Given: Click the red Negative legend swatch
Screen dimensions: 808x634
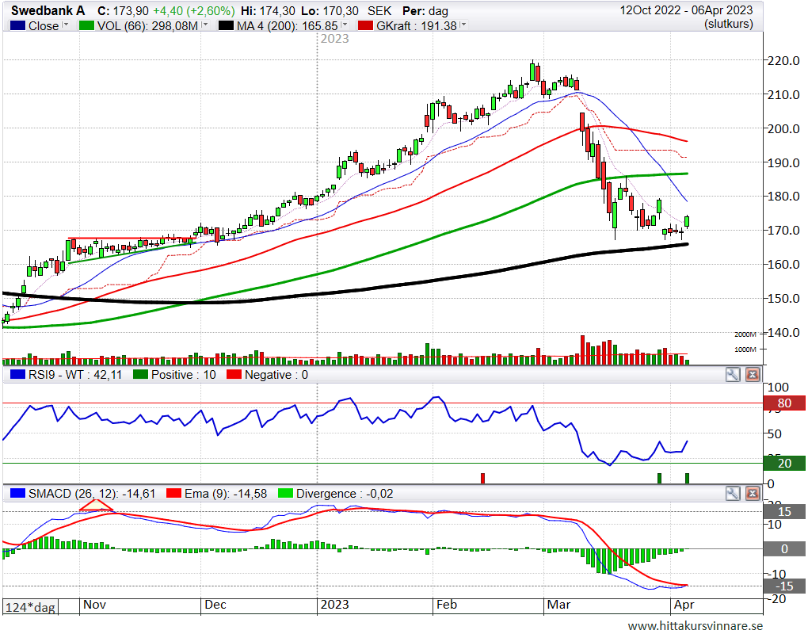Looking at the screenshot, I should point(234,375).
